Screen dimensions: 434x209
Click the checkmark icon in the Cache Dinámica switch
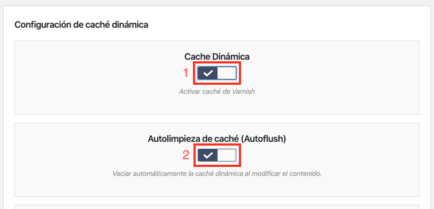(x=208, y=73)
